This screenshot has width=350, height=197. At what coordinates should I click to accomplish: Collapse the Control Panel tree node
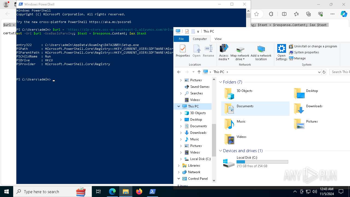pyautogui.click(x=179, y=179)
